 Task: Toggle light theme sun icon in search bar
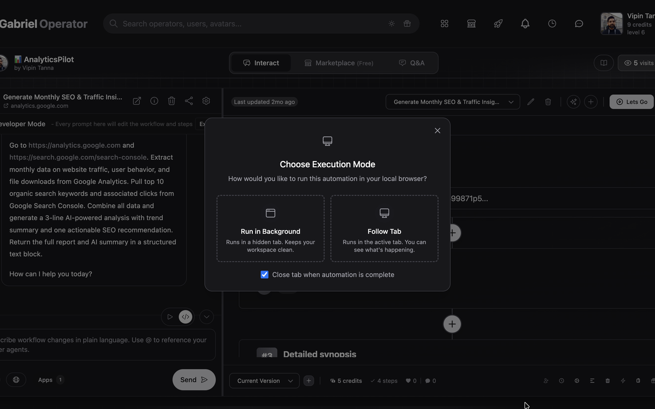click(x=391, y=24)
